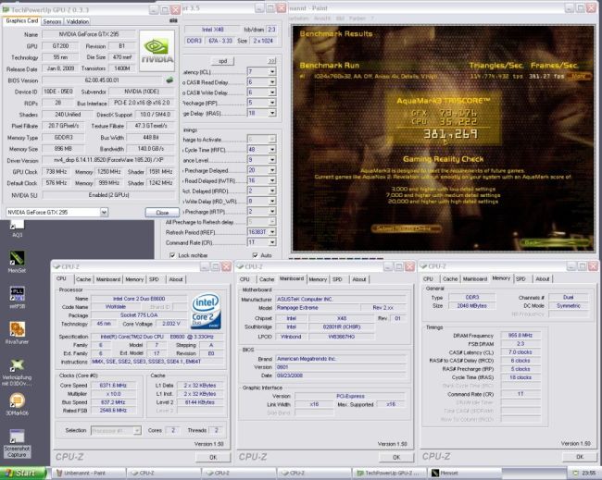Open Memory tab in middle CPU-Z window

[x=318, y=279]
